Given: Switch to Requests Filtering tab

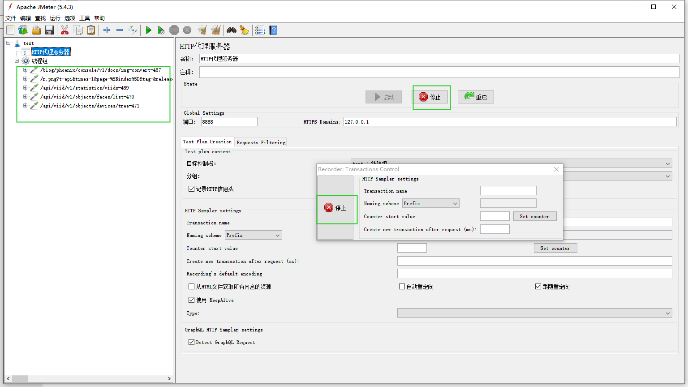Looking at the screenshot, I should tap(261, 142).
